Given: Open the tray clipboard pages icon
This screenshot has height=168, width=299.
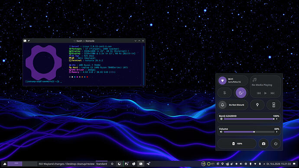Looking at the screenshot, I should click(x=227, y=164).
